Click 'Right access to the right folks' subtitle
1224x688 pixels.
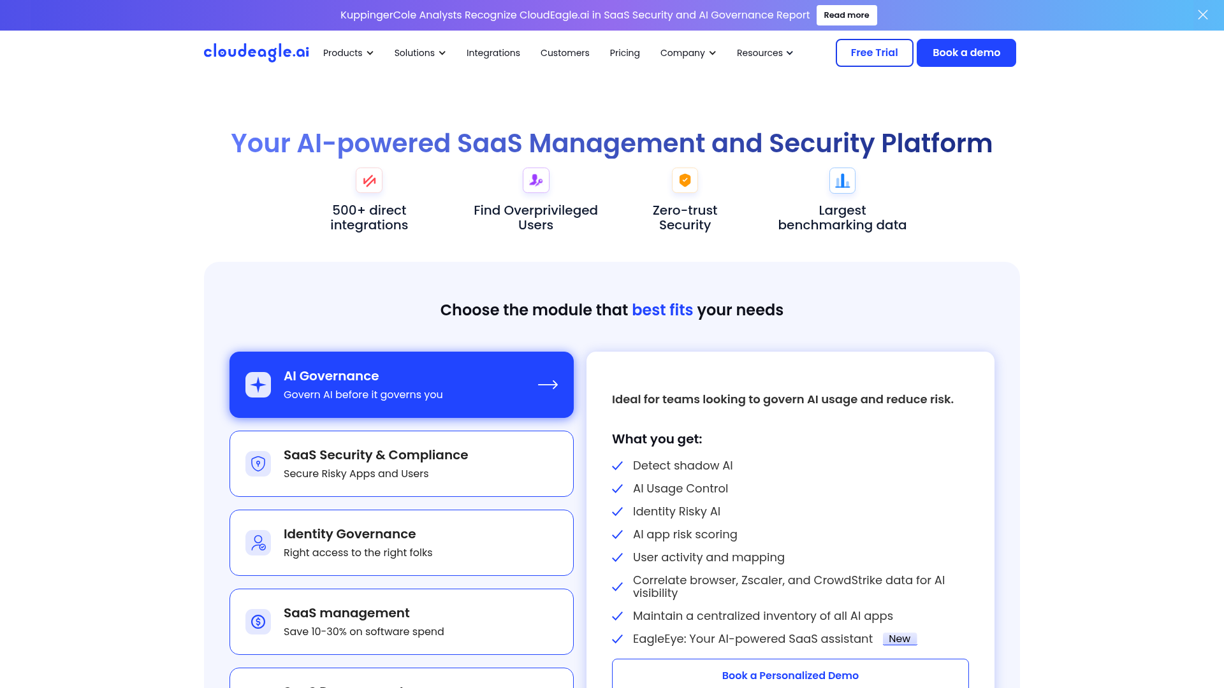pyautogui.click(x=358, y=553)
